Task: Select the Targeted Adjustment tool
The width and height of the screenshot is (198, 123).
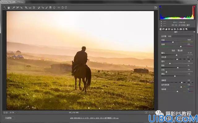Action: click(21, 8)
